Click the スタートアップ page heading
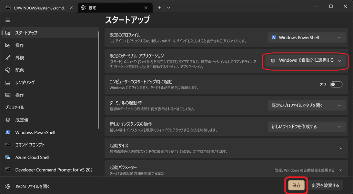 pos(128,20)
